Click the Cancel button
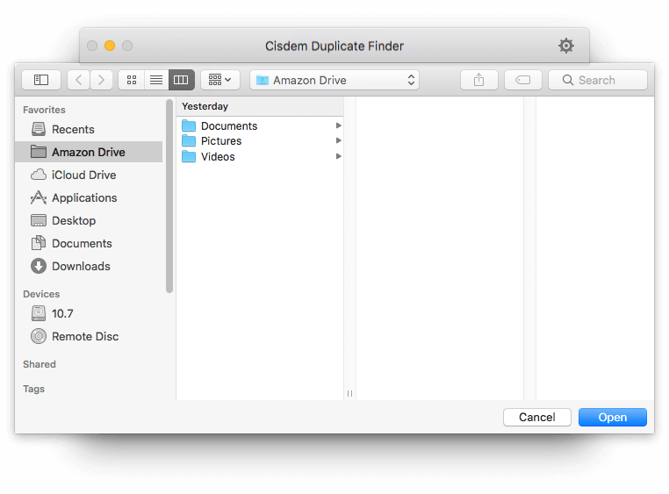The height and width of the screenshot is (494, 669). click(536, 417)
